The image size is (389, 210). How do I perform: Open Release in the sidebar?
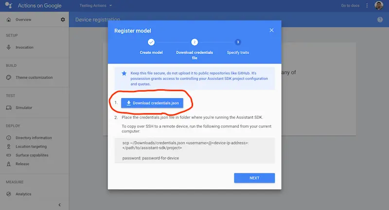coord(22,164)
